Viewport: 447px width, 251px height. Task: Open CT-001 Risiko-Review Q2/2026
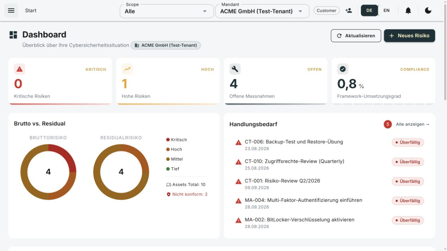point(329,184)
